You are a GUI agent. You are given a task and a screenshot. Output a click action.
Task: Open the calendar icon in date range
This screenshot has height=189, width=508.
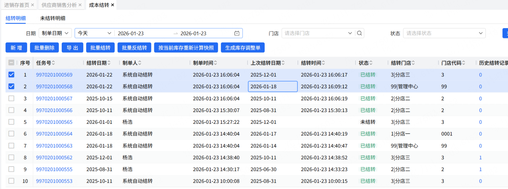(x=237, y=33)
